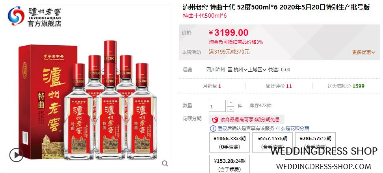
Task: Select the ¥1066.33 x3期 installment option
Action: click(229, 142)
